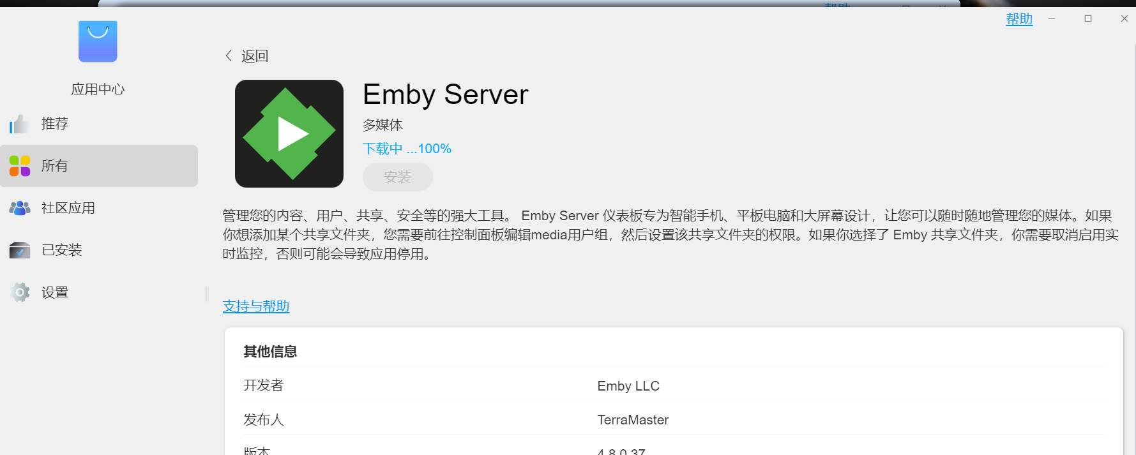Click the gear icon beside 设置
1136x455 pixels.
tap(20, 292)
